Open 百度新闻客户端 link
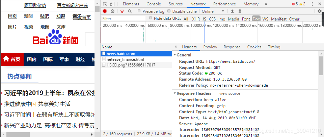324x137 pixels. (x=72, y=6)
